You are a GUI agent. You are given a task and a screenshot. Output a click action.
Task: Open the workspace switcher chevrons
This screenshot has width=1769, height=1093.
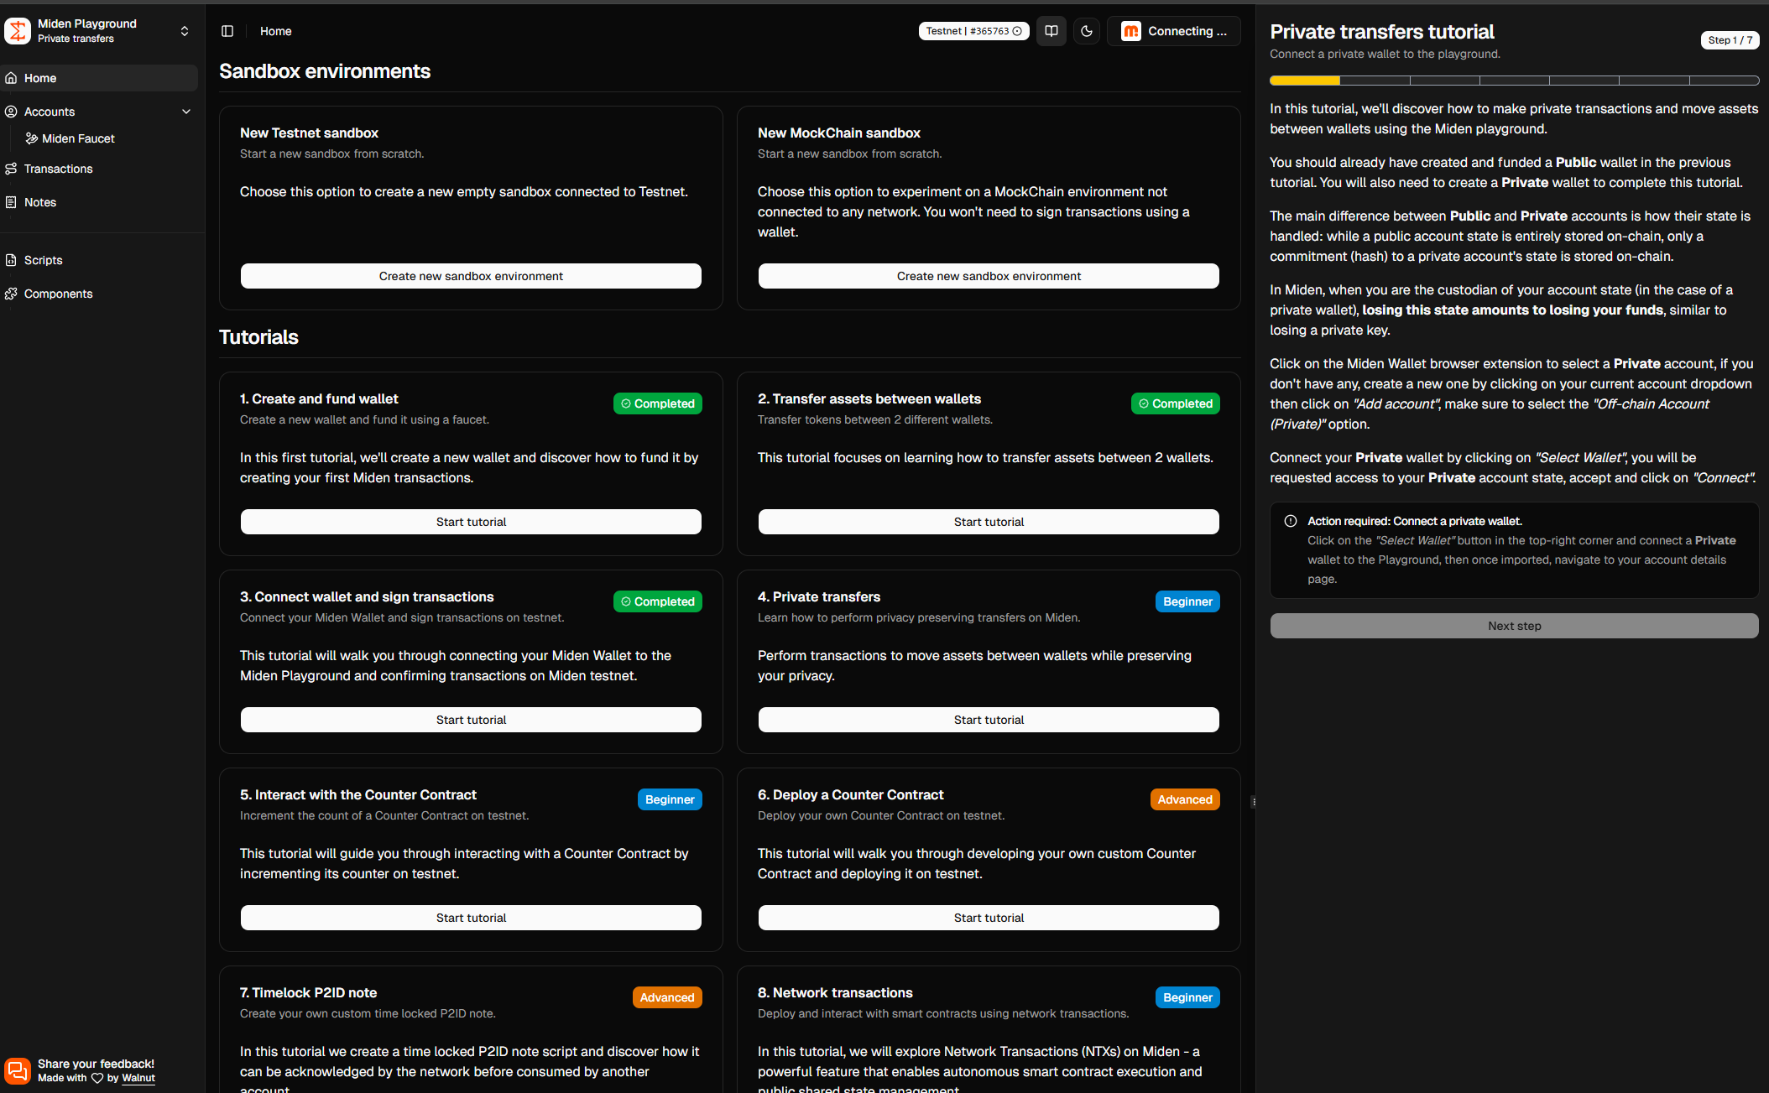pos(185,31)
